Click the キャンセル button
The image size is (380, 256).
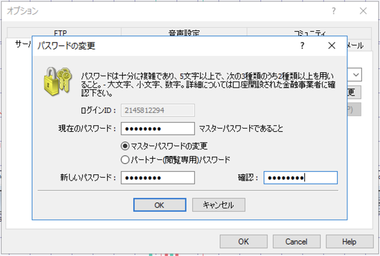[x=219, y=205]
